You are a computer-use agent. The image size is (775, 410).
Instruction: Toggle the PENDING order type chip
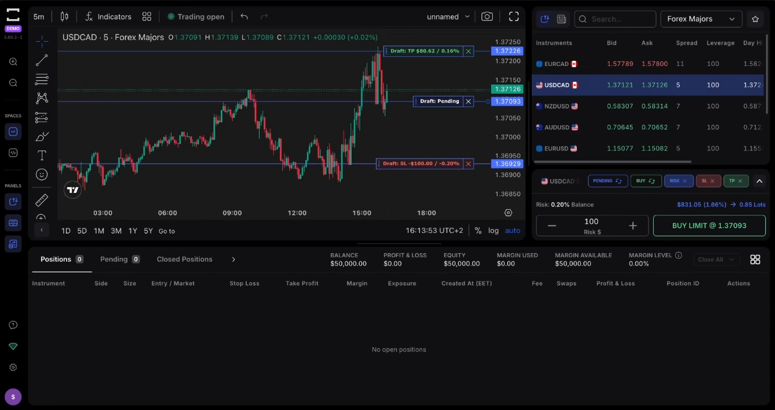pos(607,181)
